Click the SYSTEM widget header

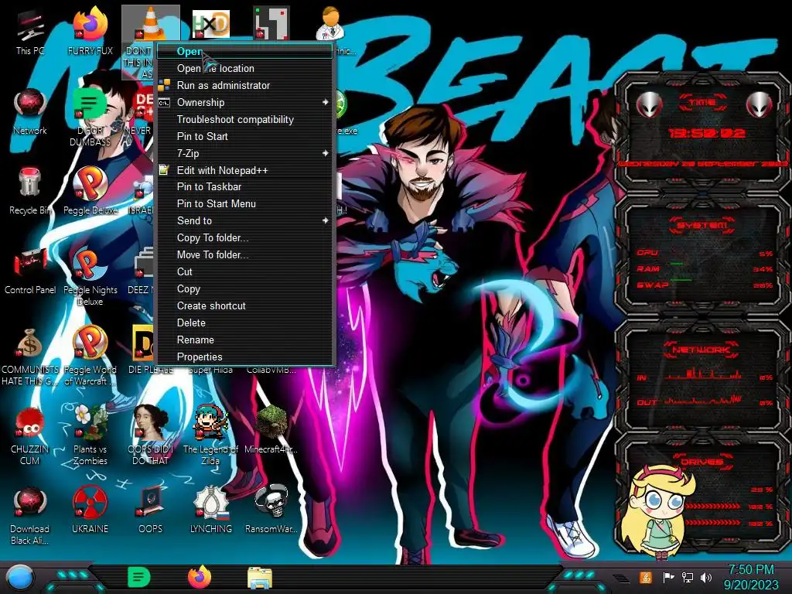tap(702, 225)
